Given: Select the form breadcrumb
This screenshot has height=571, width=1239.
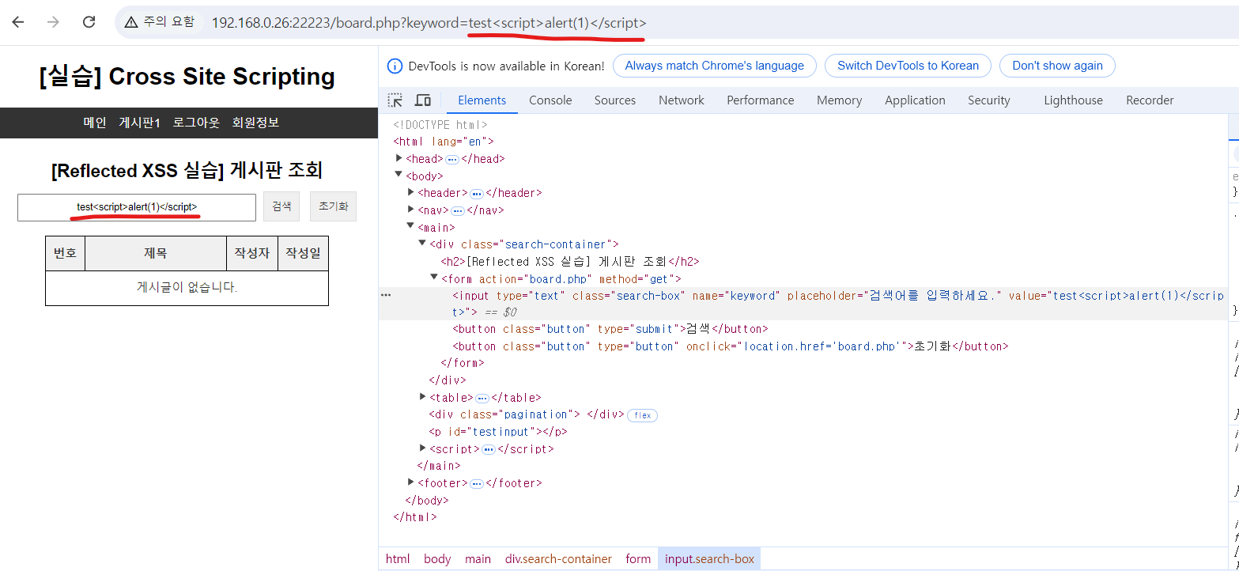Looking at the screenshot, I should (638, 559).
